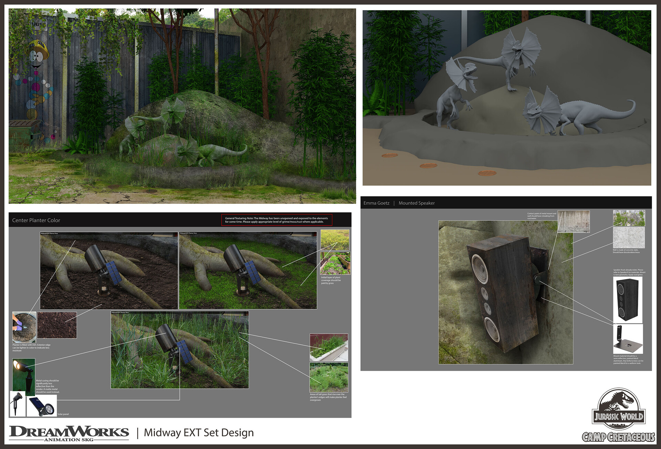Screen dimensions: 661x449
Task: Click the metal mount bracket reference image
Action: 628,339
